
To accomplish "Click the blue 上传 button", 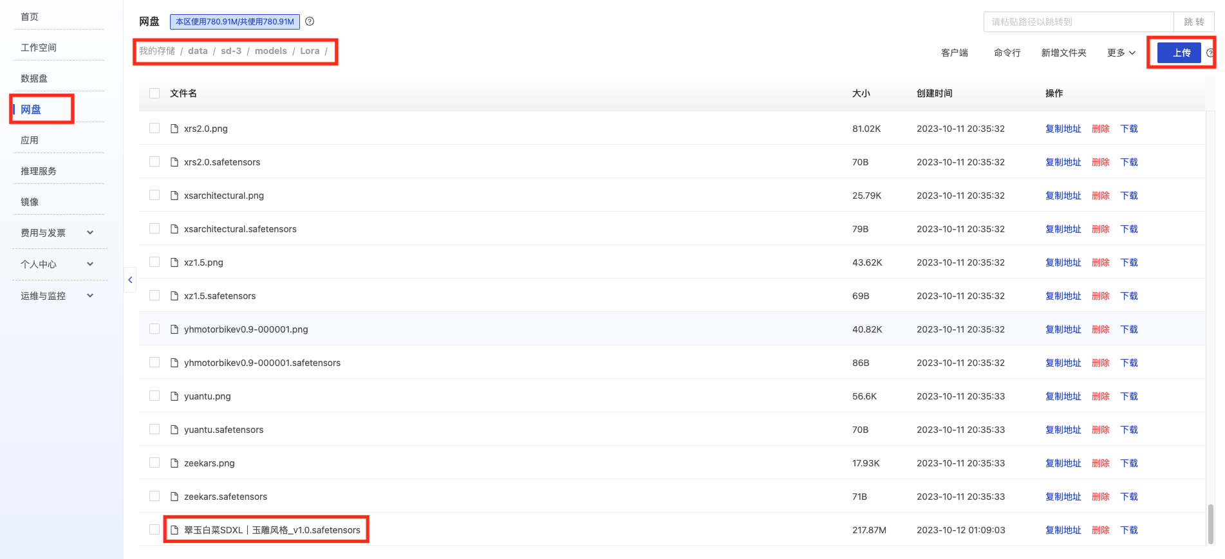I will 1179,53.
